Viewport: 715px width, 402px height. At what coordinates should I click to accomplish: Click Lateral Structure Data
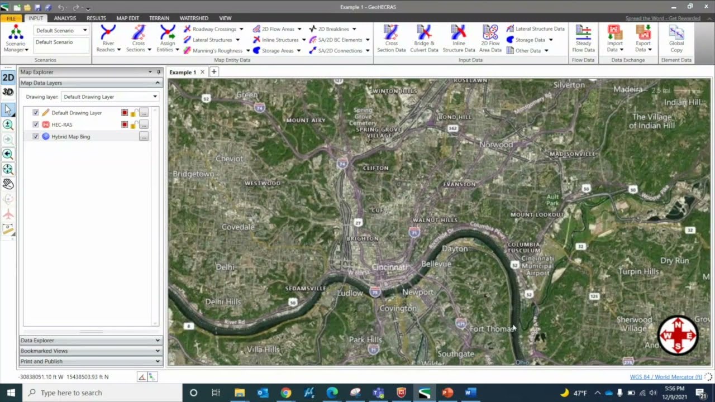click(535, 29)
